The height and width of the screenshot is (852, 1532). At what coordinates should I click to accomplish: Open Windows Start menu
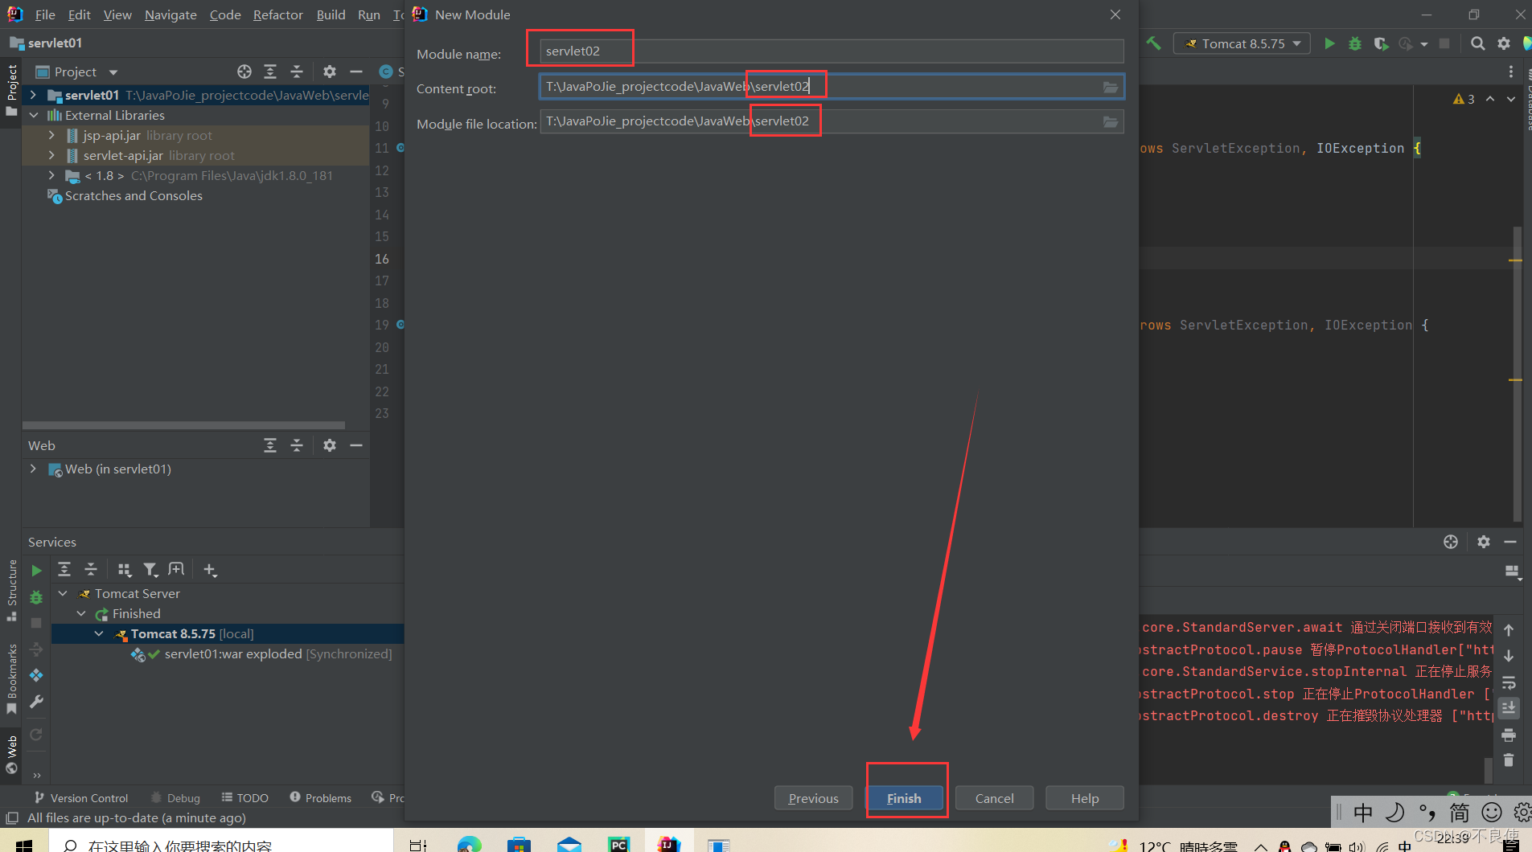tap(24, 844)
